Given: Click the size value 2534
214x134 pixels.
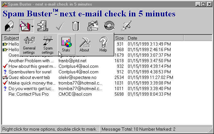Looking at the screenshot, I should point(119,77).
